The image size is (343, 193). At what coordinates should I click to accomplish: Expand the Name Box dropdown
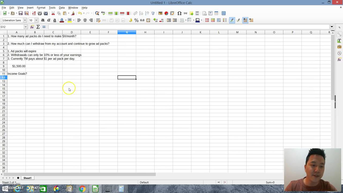pos(25,27)
